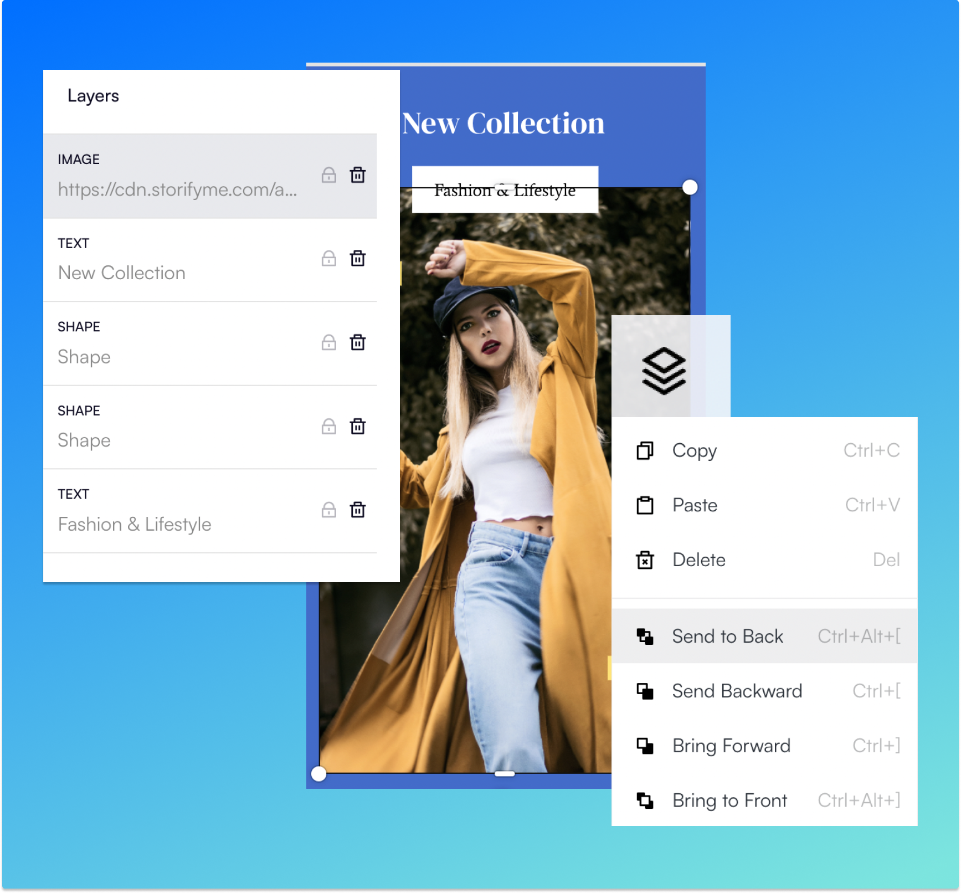
Task: Click the bottom-left image resize handle
Action: coord(318,773)
